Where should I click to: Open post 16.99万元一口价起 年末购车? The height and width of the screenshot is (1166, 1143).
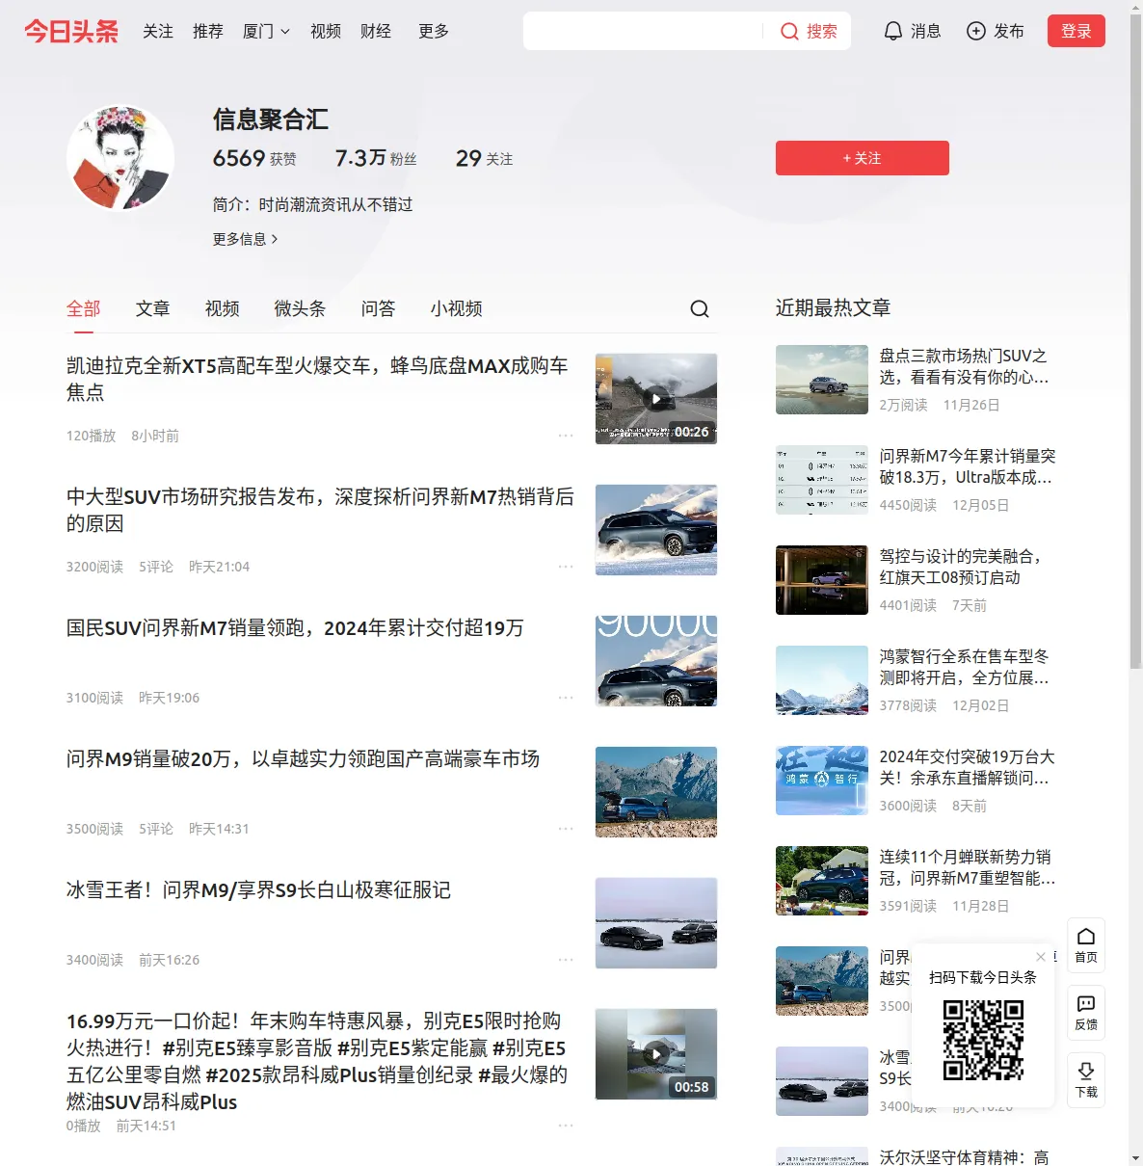(317, 1061)
